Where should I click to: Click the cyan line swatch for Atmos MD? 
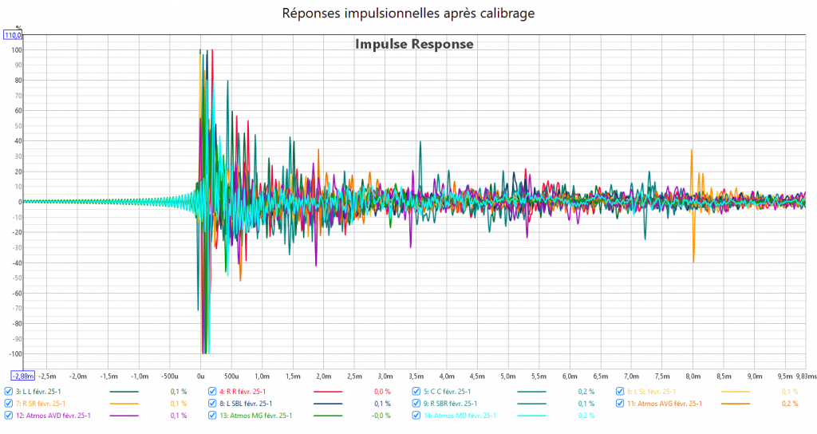pos(531,416)
